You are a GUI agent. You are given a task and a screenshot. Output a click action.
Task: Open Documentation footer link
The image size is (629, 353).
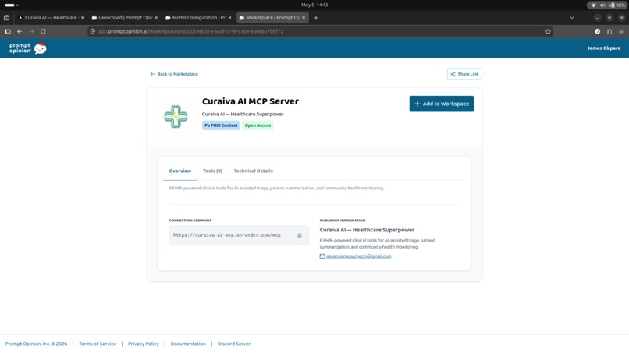click(x=188, y=344)
